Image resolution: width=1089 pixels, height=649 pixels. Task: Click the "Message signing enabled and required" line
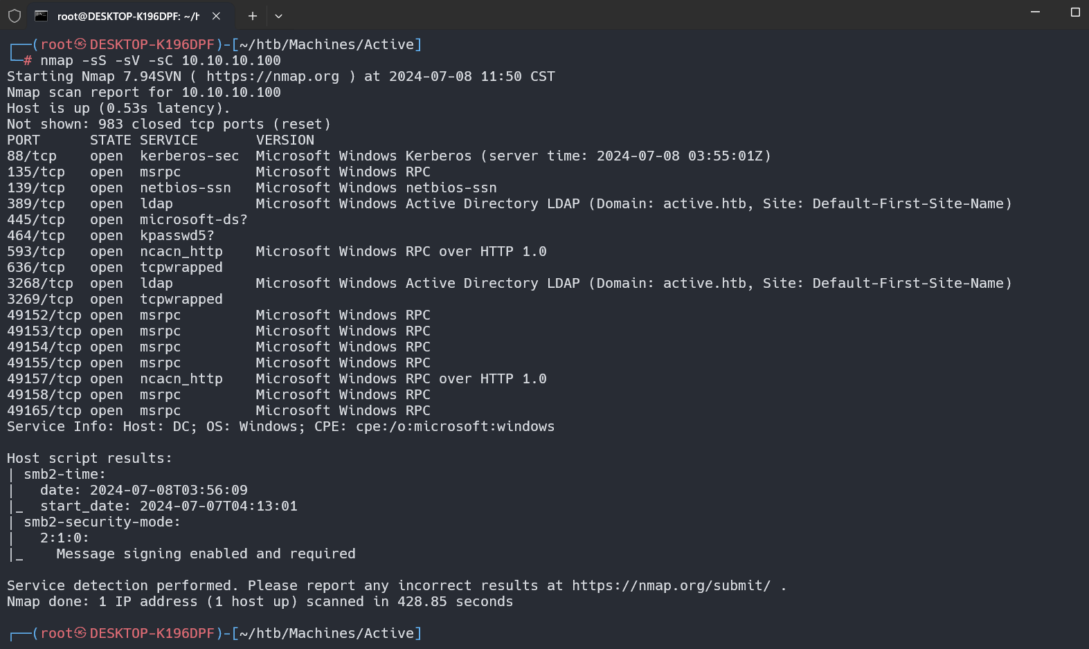pyautogui.click(x=206, y=554)
